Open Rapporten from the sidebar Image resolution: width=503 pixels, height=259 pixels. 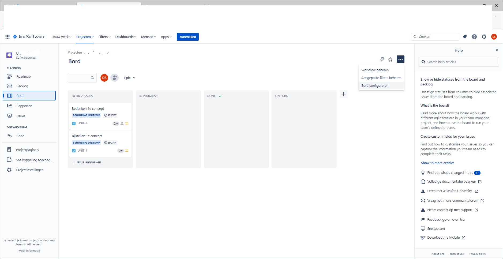[x=24, y=106]
